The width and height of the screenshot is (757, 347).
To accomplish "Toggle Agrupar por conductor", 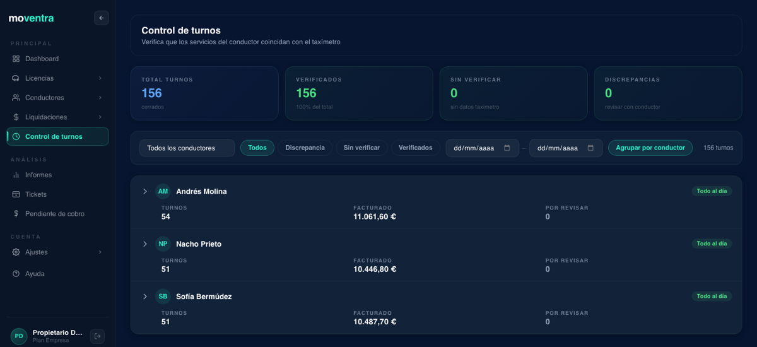I will 650,148.
